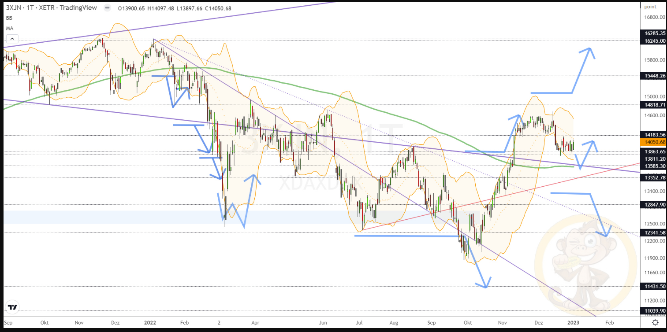Click the Jun label on the time axis
Image resolution: width=667 pixels, height=332 pixels.
pos(324,323)
